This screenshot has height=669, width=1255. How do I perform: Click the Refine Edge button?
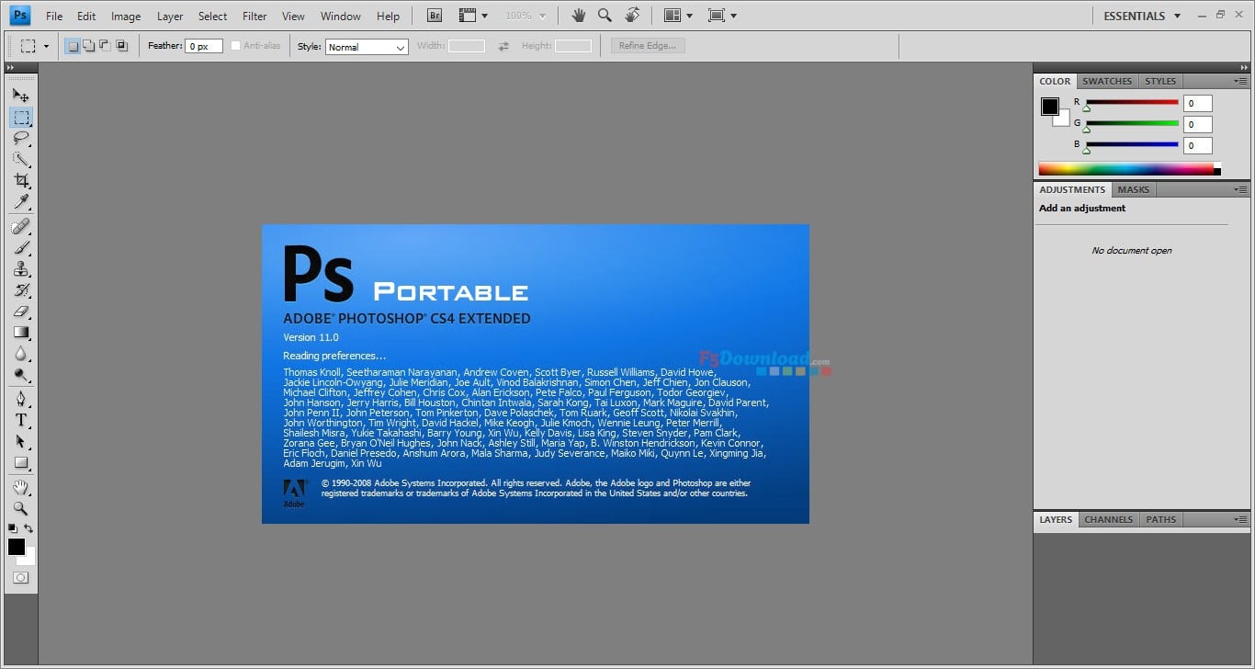click(648, 46)
